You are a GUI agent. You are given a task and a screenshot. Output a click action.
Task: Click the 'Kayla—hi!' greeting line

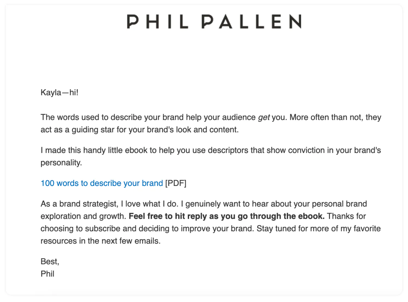59,93
